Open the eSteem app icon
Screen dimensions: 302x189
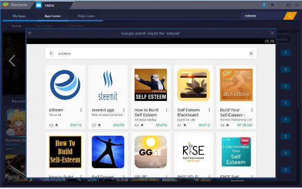tap(65, 85)
